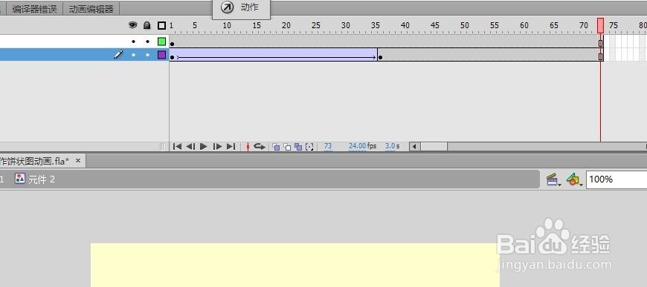647x287 pixels.
Task: Click frame 50 on the timeline ruler
Action: coord(465,25)
